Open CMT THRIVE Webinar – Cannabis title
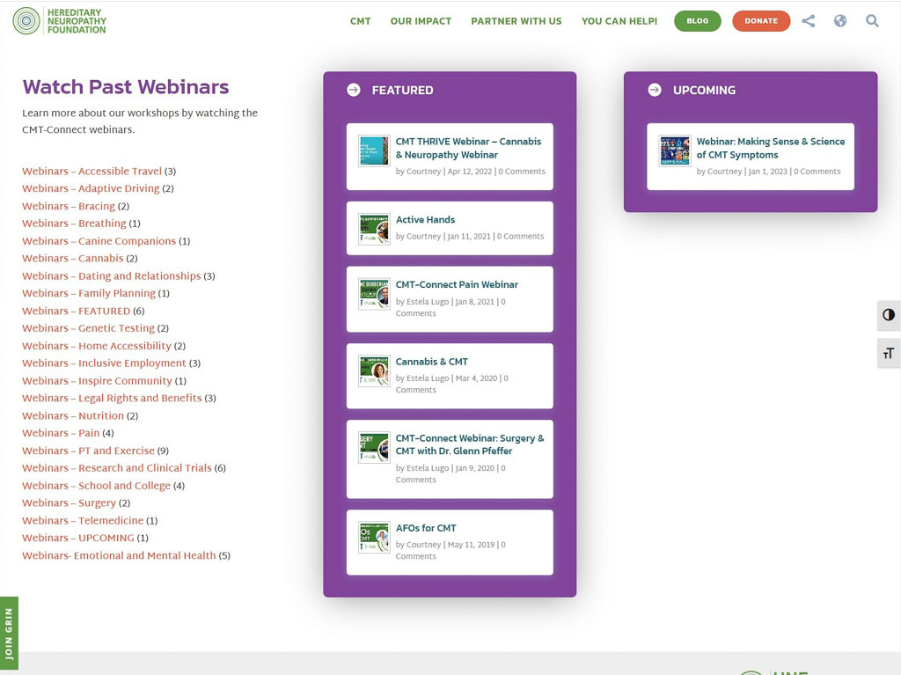Viewport: 901px width, 675px height. point(468,149)
